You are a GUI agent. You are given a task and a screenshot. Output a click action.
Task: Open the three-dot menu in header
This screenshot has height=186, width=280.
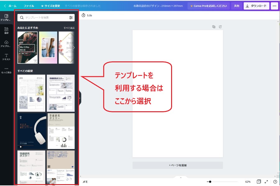click(274, 6)
